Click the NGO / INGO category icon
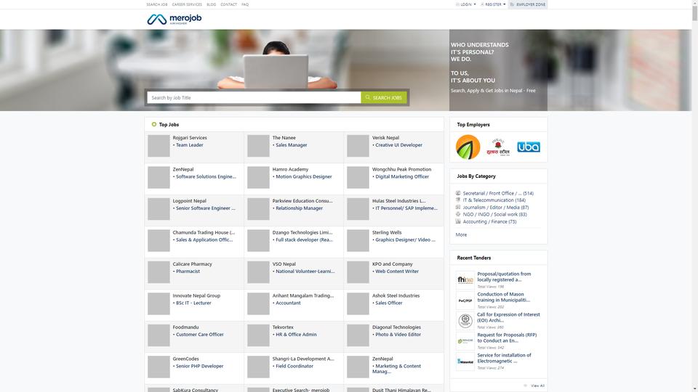Viewport: 698px width, 392px height. (458, 214)
